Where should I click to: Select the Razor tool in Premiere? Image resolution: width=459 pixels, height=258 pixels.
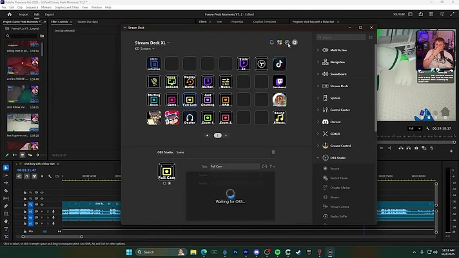coord(6,191)
